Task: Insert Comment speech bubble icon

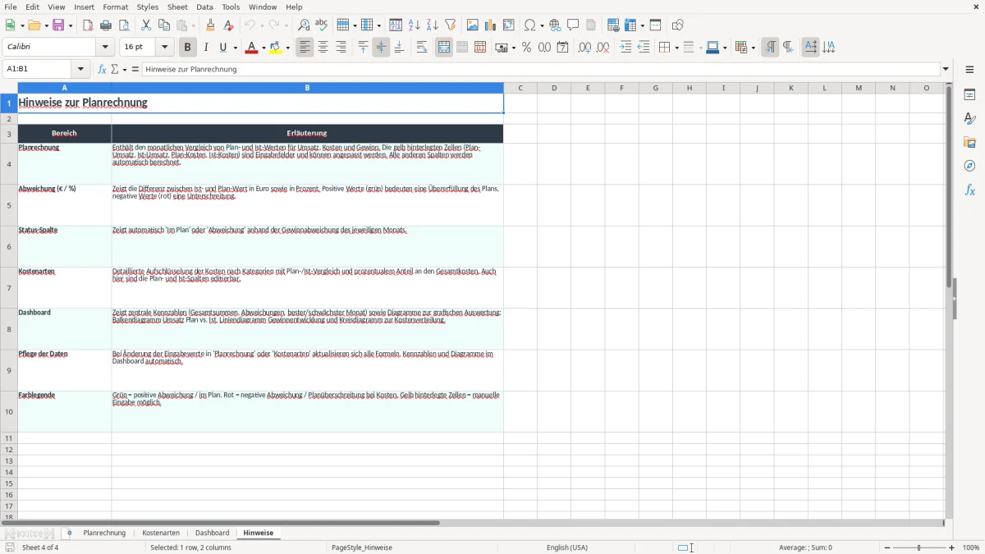Action: [x=573, y=25]
